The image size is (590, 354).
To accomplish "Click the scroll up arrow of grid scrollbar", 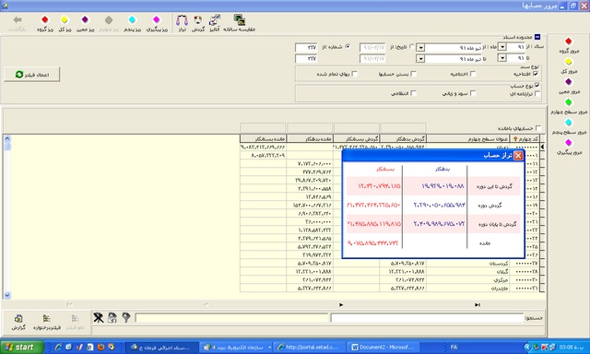I will pos(7,138).
